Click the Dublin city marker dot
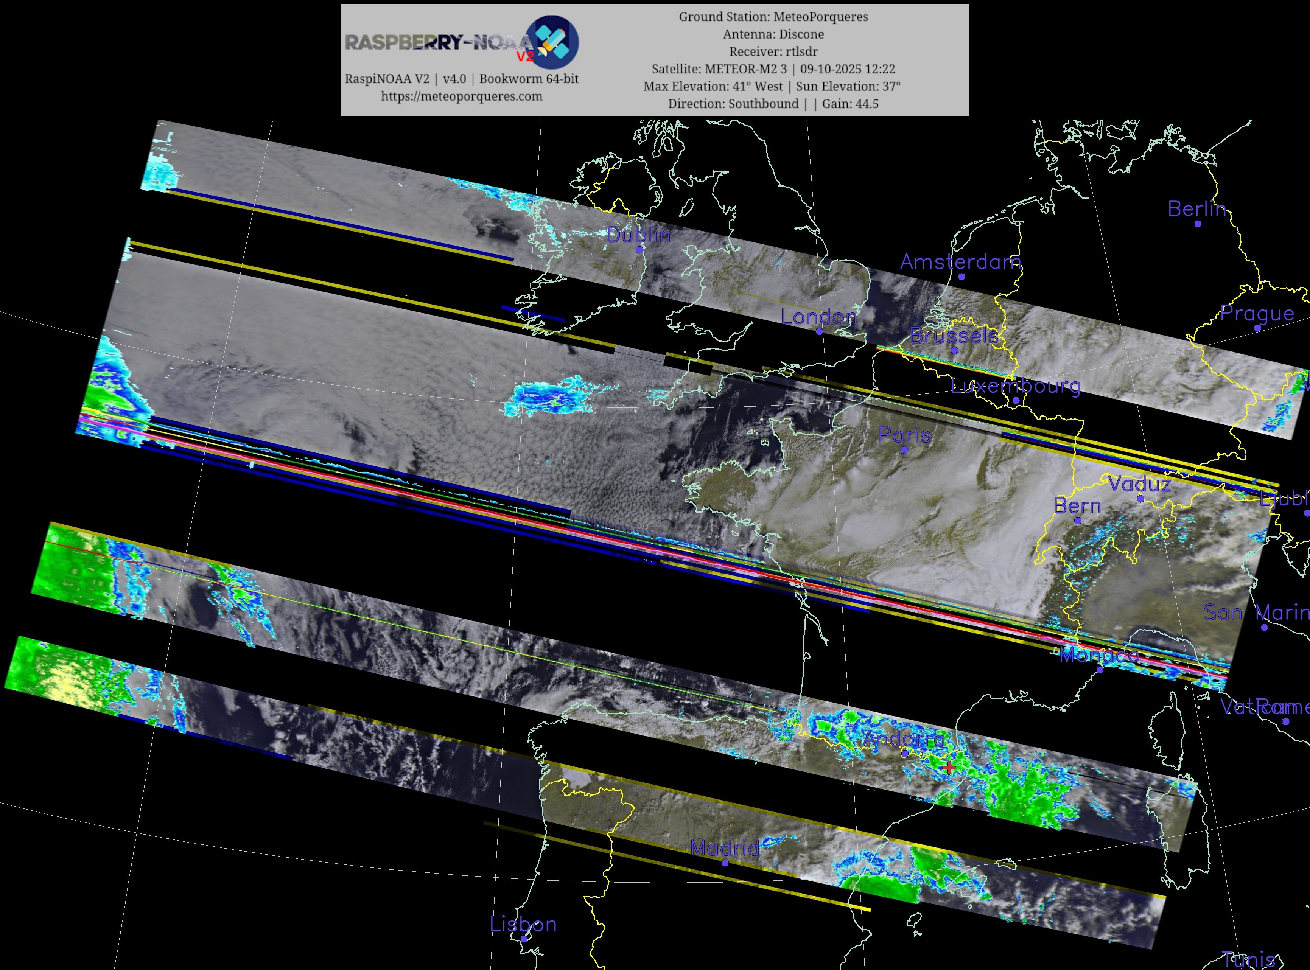This screenshot has height=970, width=1310. 639,250
